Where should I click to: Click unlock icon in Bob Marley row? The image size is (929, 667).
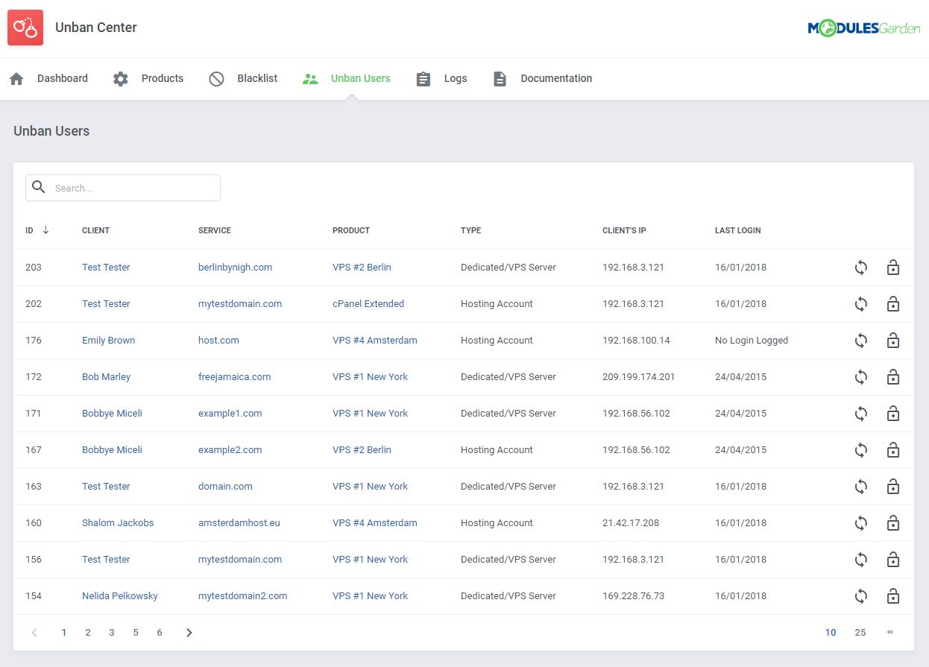point(892,377)
